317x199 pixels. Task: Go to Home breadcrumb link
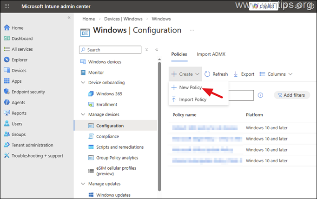89,19
